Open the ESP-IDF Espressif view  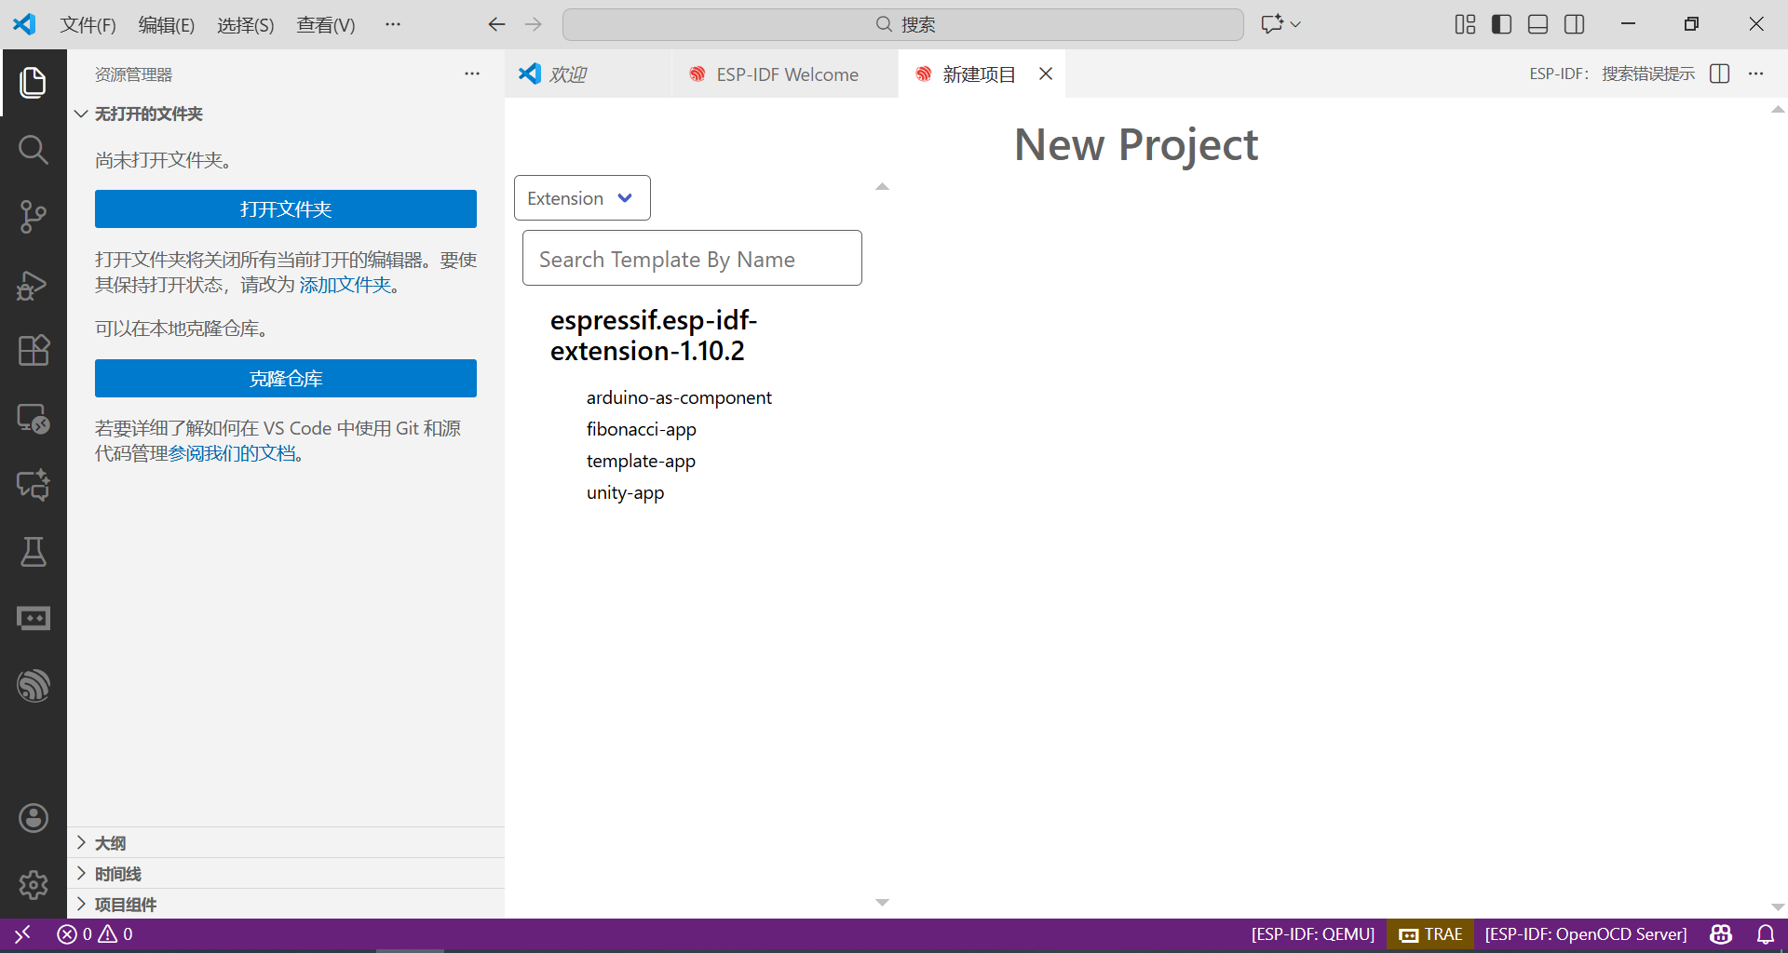(x=34, y=686)
